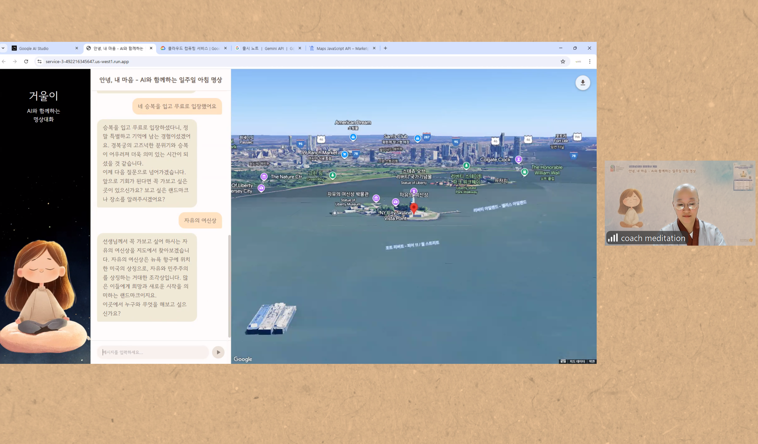Image resolution: width=758 pixels, height=444 pixels.
Task: Open a new browser tab
Action: 385,48
